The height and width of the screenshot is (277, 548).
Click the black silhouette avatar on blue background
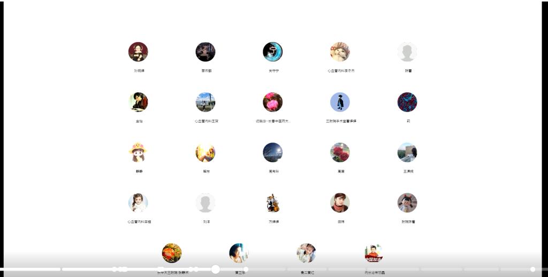pos(340,102)
